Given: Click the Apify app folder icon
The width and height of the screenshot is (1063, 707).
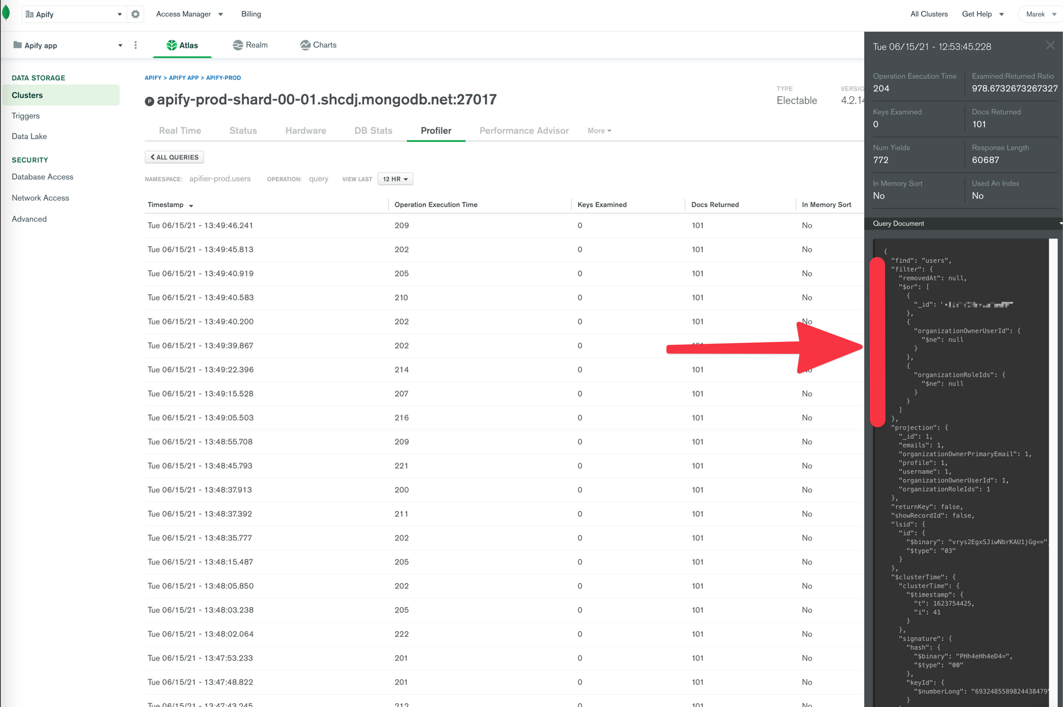Looking at the screenshot, I should click(18, 45).
